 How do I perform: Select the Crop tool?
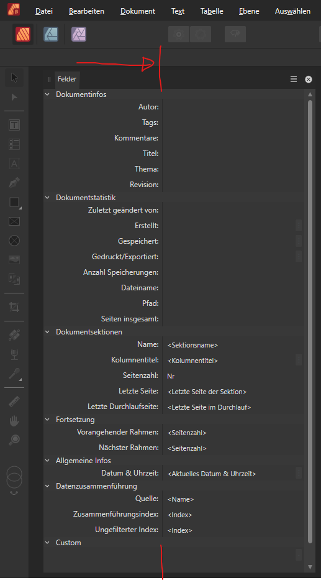click(x=14, y=307)
